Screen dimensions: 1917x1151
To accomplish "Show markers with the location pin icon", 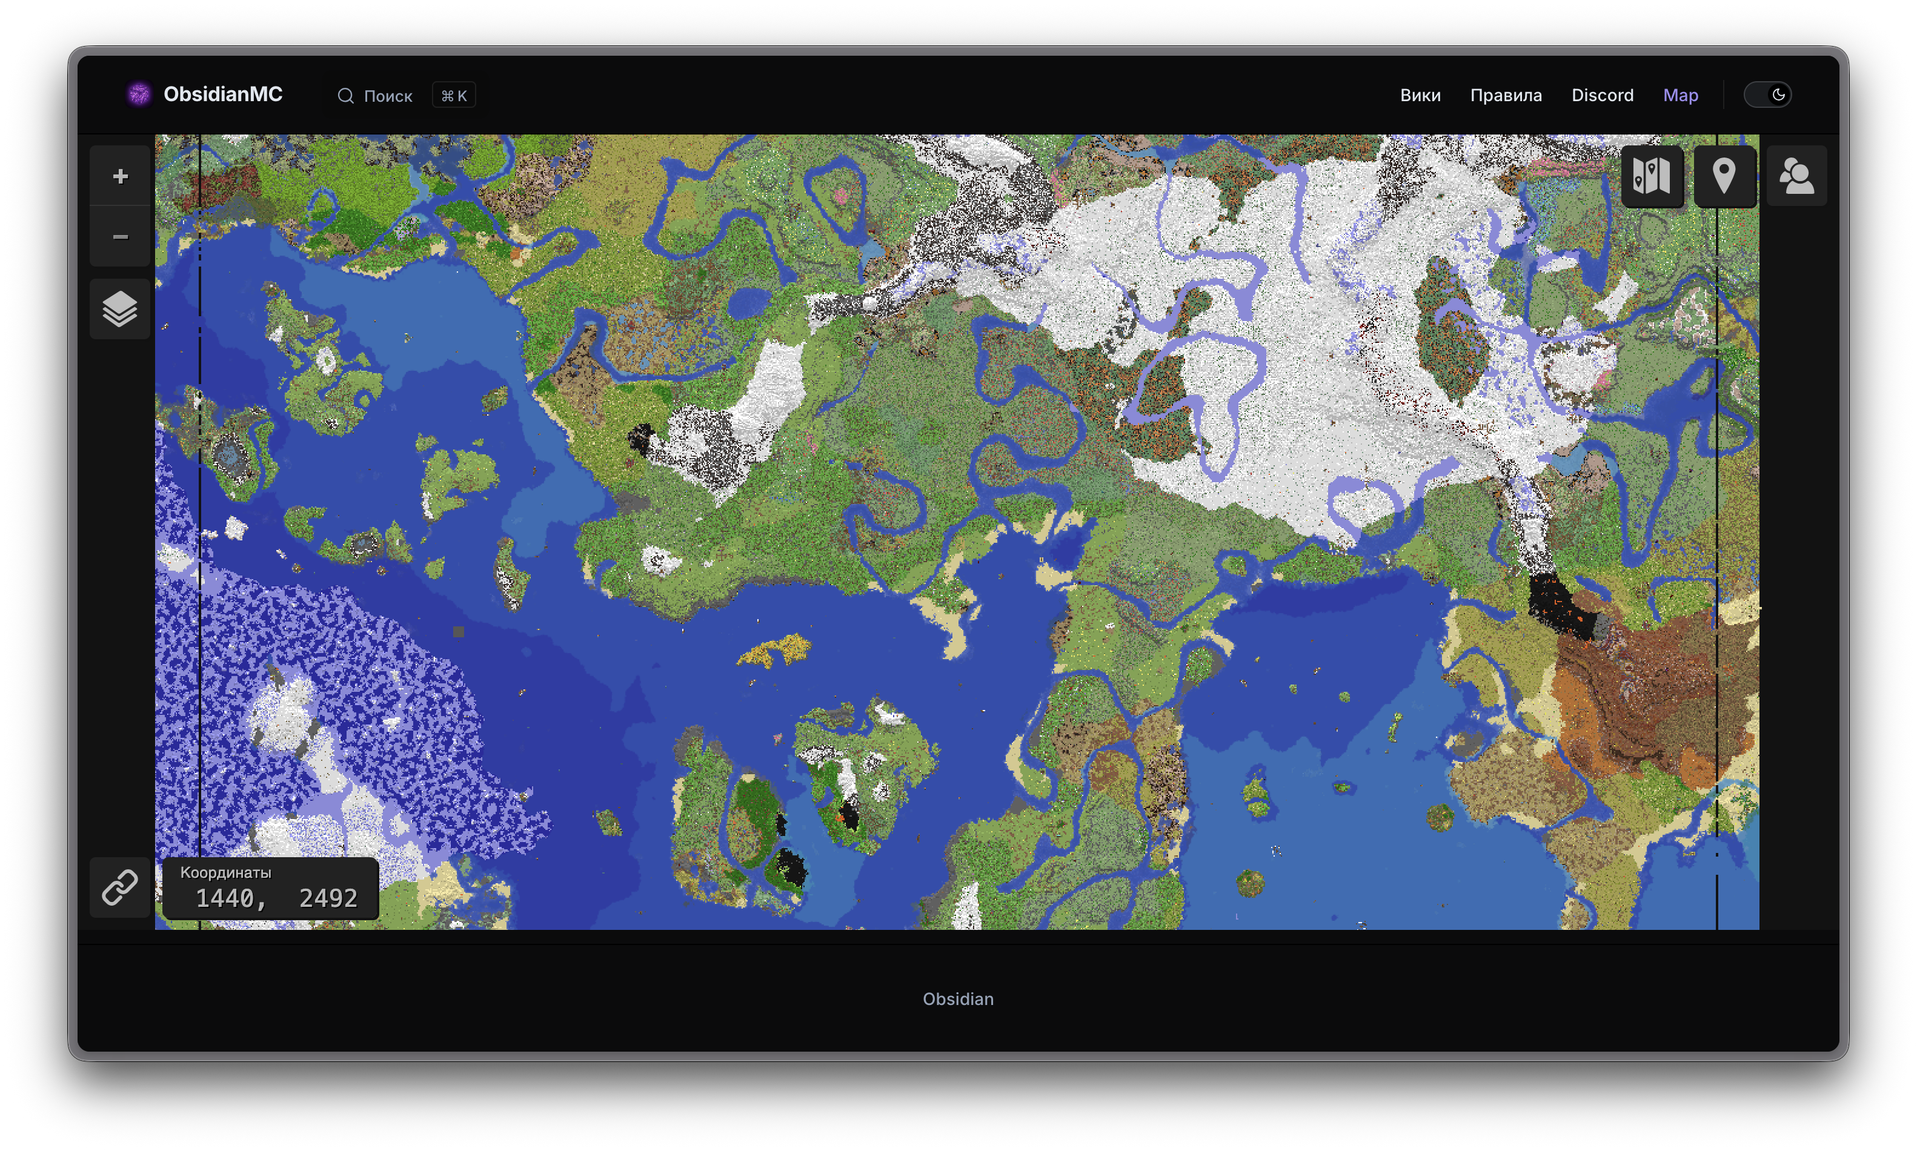I will click(1725, 176).
